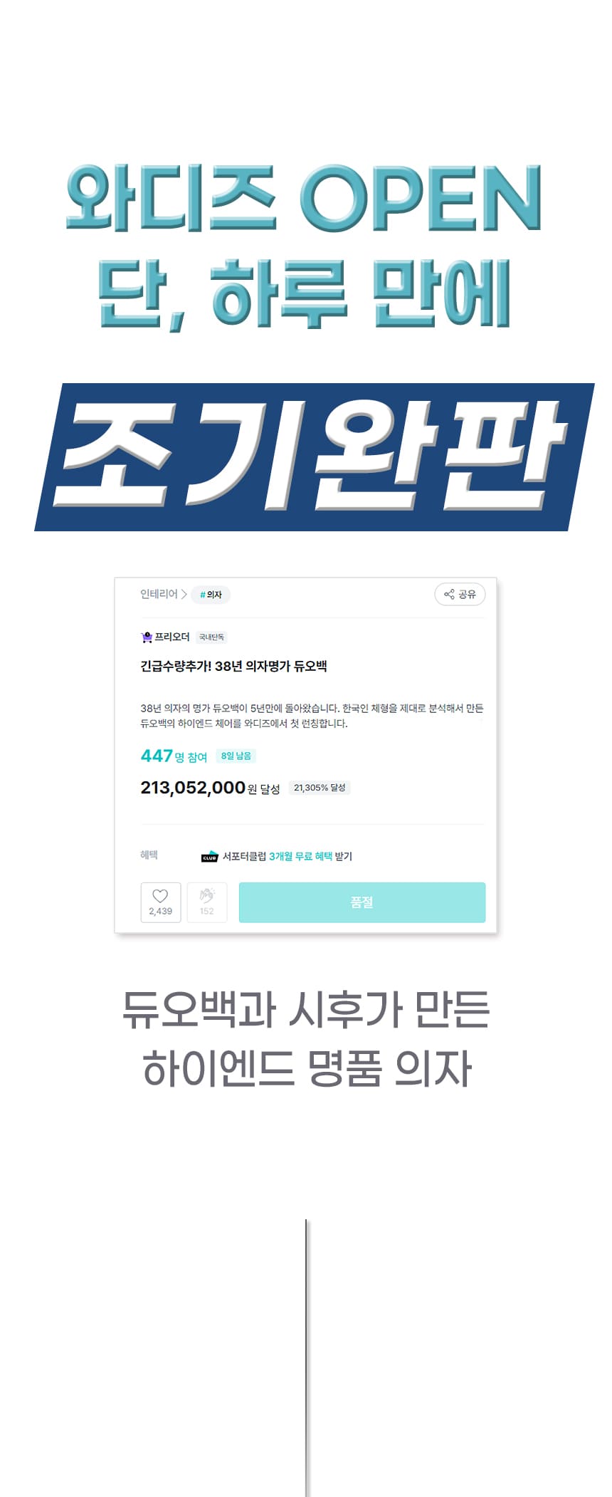Viewport: 612px width, 1497px height.
Task: Click the black CLUB badge icon
Action: point(209,856)
